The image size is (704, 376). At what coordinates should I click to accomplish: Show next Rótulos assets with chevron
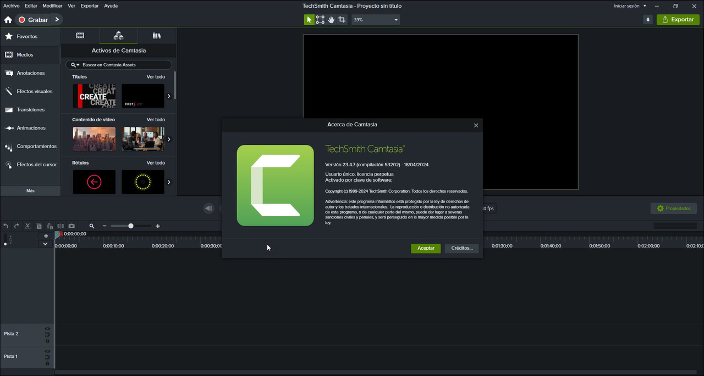coord(169,182)
